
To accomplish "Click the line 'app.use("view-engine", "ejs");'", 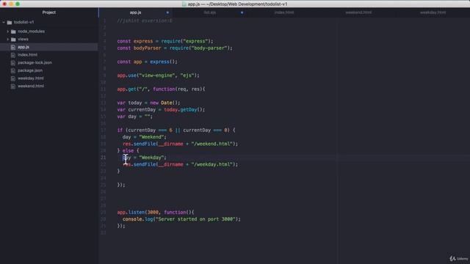I will pyautogui.click(x=159, y=76).
